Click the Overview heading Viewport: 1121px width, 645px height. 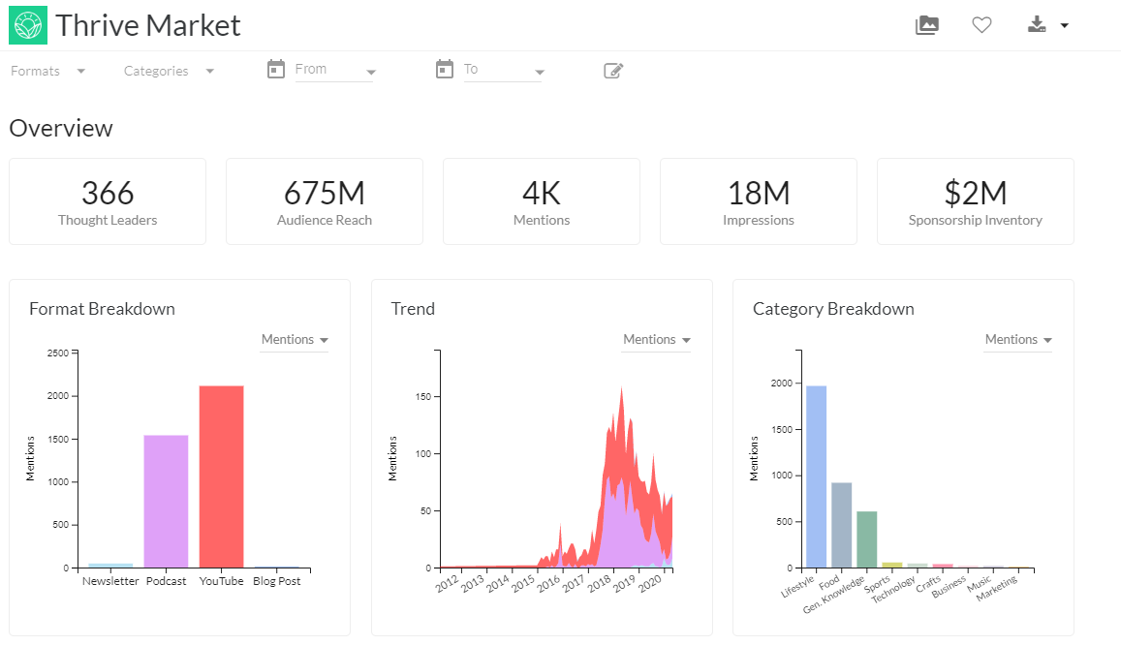click(61, 129)
